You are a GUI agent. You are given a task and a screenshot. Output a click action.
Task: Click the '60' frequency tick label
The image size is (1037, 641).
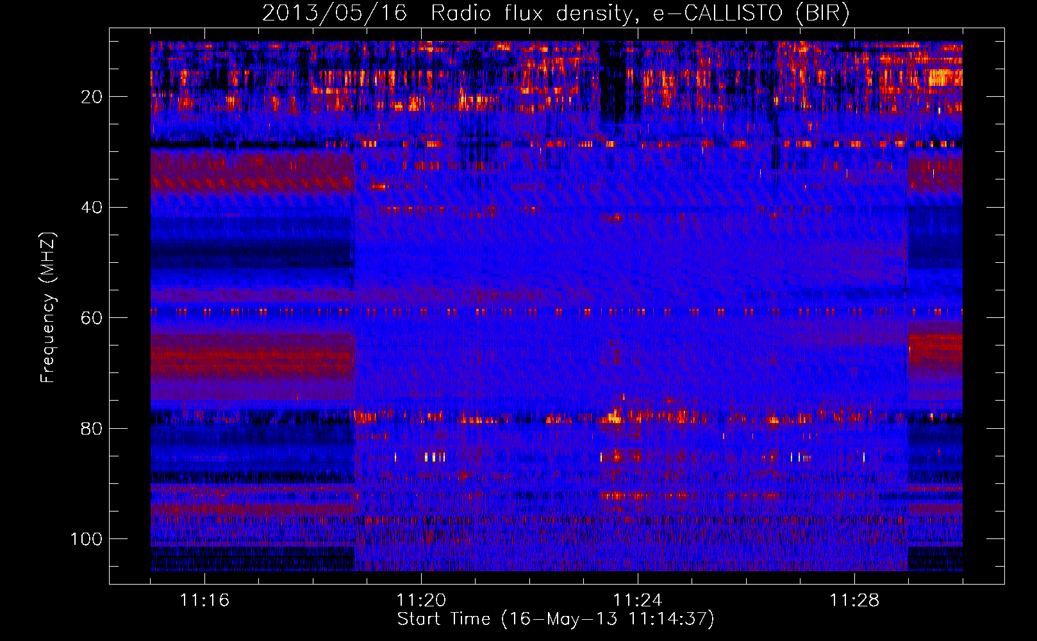(92, 318)
